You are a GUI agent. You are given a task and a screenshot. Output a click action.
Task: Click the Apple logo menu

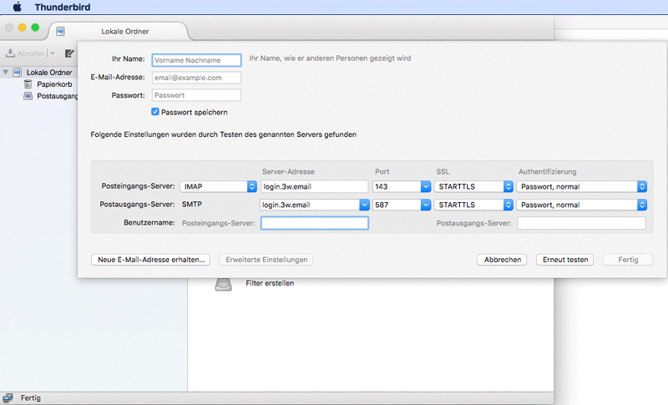[16, 7]
